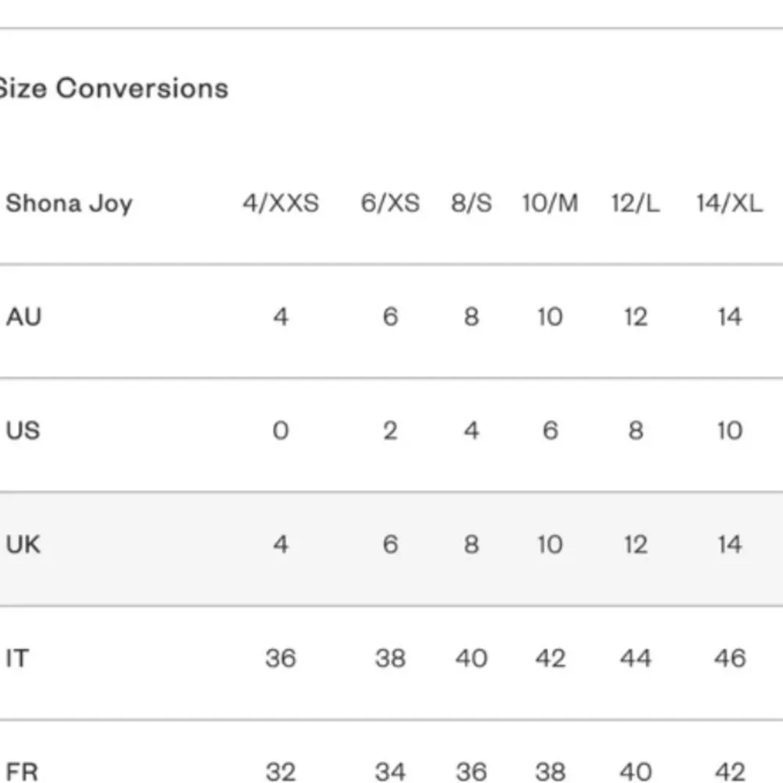The width and height of the screenshot is (783, 783).
Task: Click the US row label
Action: click(23, 431)
